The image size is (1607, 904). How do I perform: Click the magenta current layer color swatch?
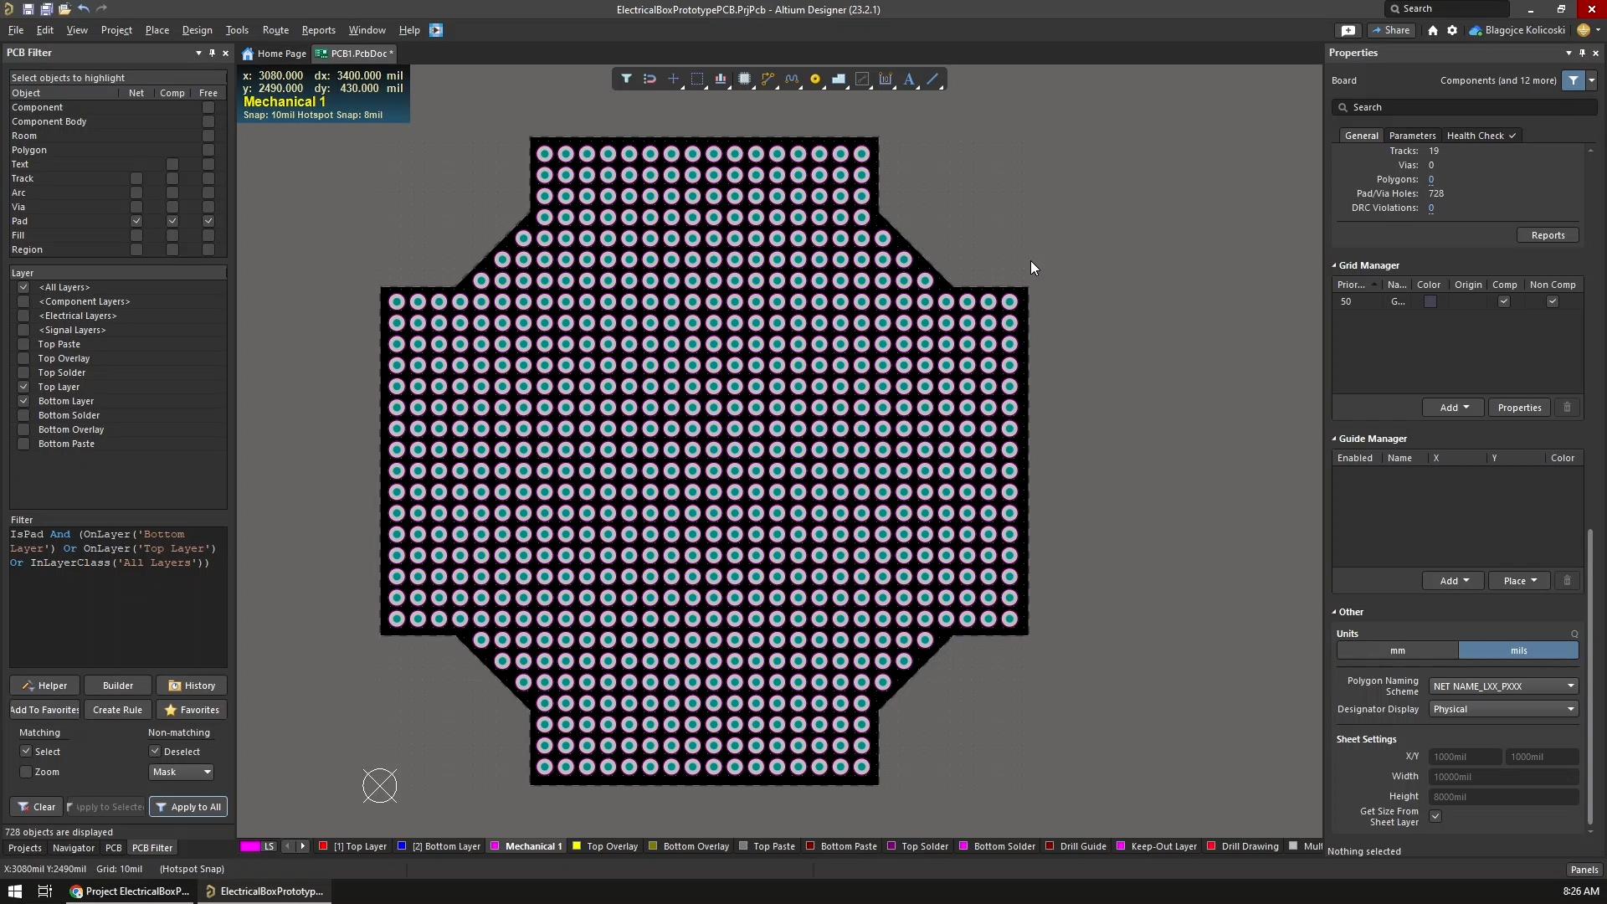click(249, 846)
